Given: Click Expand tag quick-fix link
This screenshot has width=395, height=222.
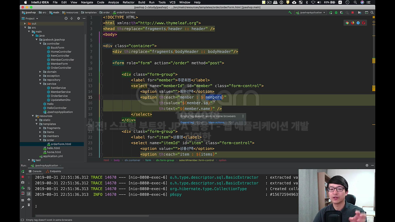Looking at the screenshot, I should (x=187, y=122).
